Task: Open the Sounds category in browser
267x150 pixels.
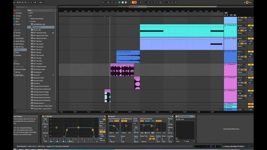Action: pyautogui.click(x=18, y=33)
